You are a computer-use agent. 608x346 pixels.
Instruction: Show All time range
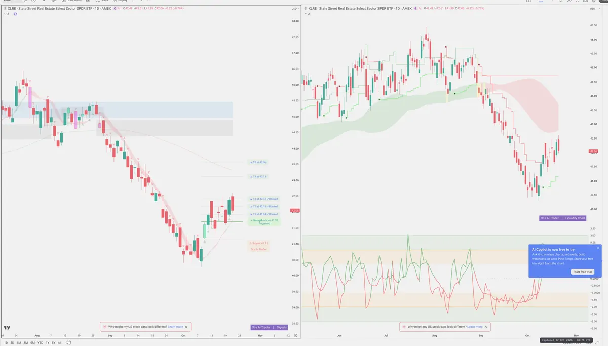tap(59, 343)
